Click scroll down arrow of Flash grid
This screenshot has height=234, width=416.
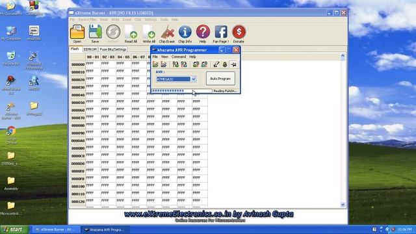tap(343, 205)
